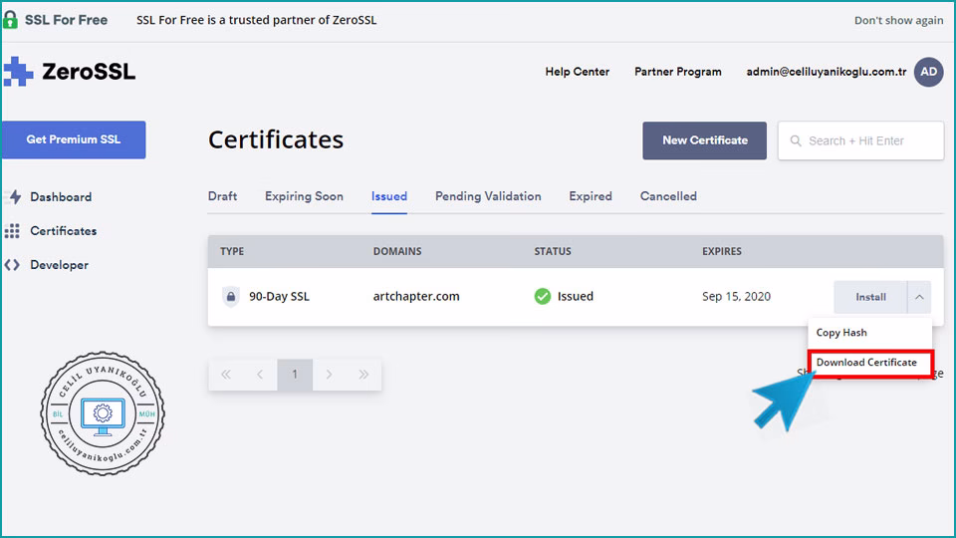This screenshot has height=538, width=956.
Task: Select Download Certificate from the dropdown
Action: coord(867,363)
